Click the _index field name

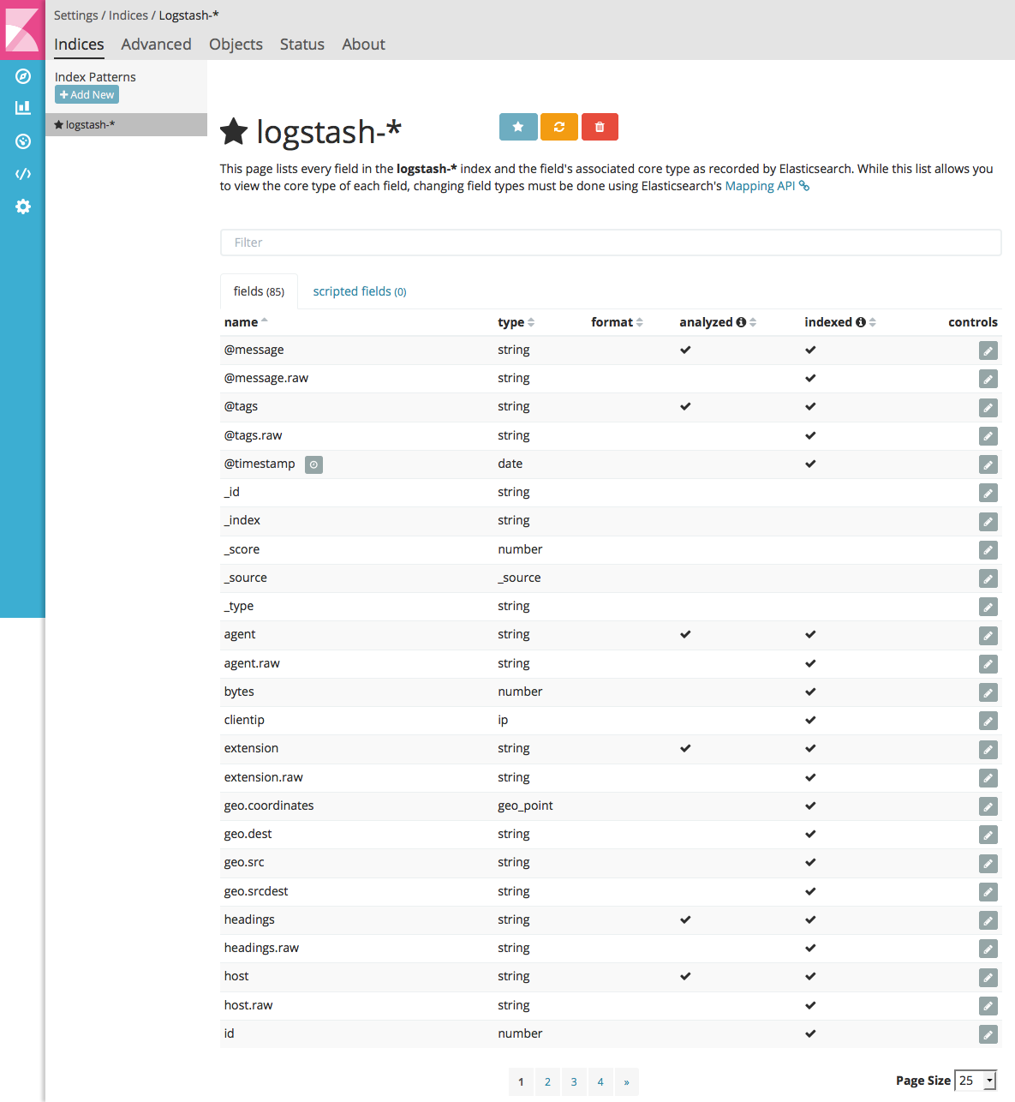pos(242,520)
